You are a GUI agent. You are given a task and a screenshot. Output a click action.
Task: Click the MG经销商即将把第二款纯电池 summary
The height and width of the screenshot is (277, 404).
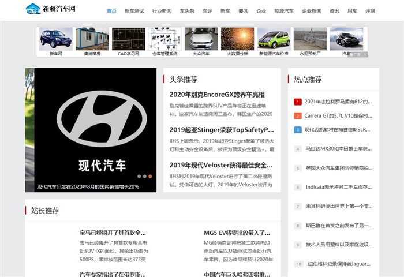(x=238, y=251)
